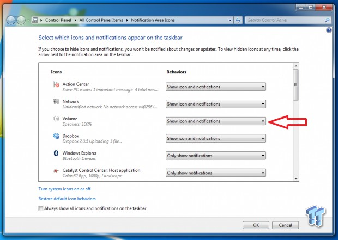The height and width of the screenshot is (240, 338).
Task: Click the refresh button next to the address bar
Action: 238,20
